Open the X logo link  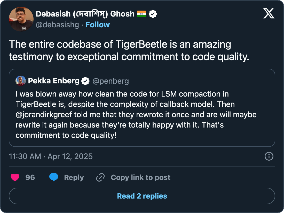click(269, 13)
